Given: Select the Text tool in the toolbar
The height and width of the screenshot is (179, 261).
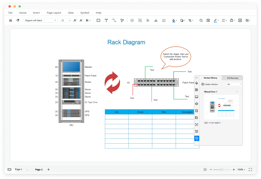Looking at the screenshot, I should 106,20.
